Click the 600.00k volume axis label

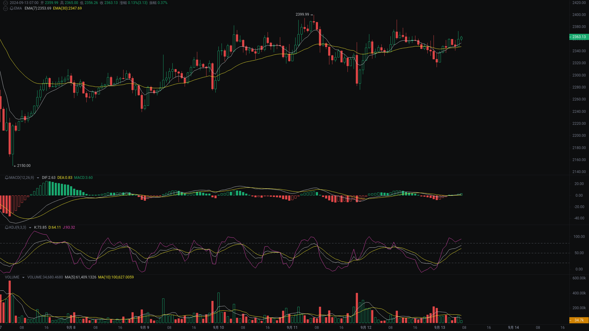(x=579, y=278)
